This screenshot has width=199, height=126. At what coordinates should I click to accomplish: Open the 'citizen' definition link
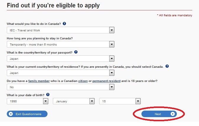coord(84,81)
